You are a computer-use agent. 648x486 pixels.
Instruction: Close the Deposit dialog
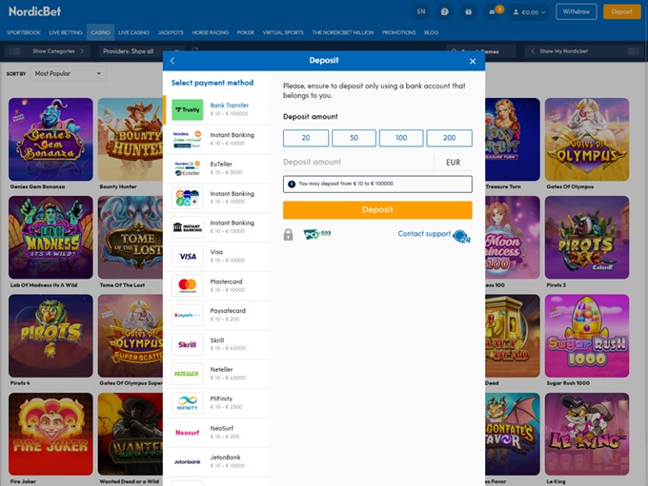coord(473,61)
